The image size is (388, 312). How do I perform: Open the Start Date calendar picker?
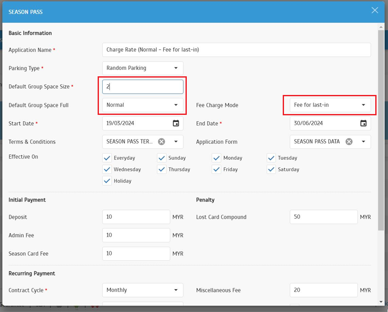click(176, 123)
